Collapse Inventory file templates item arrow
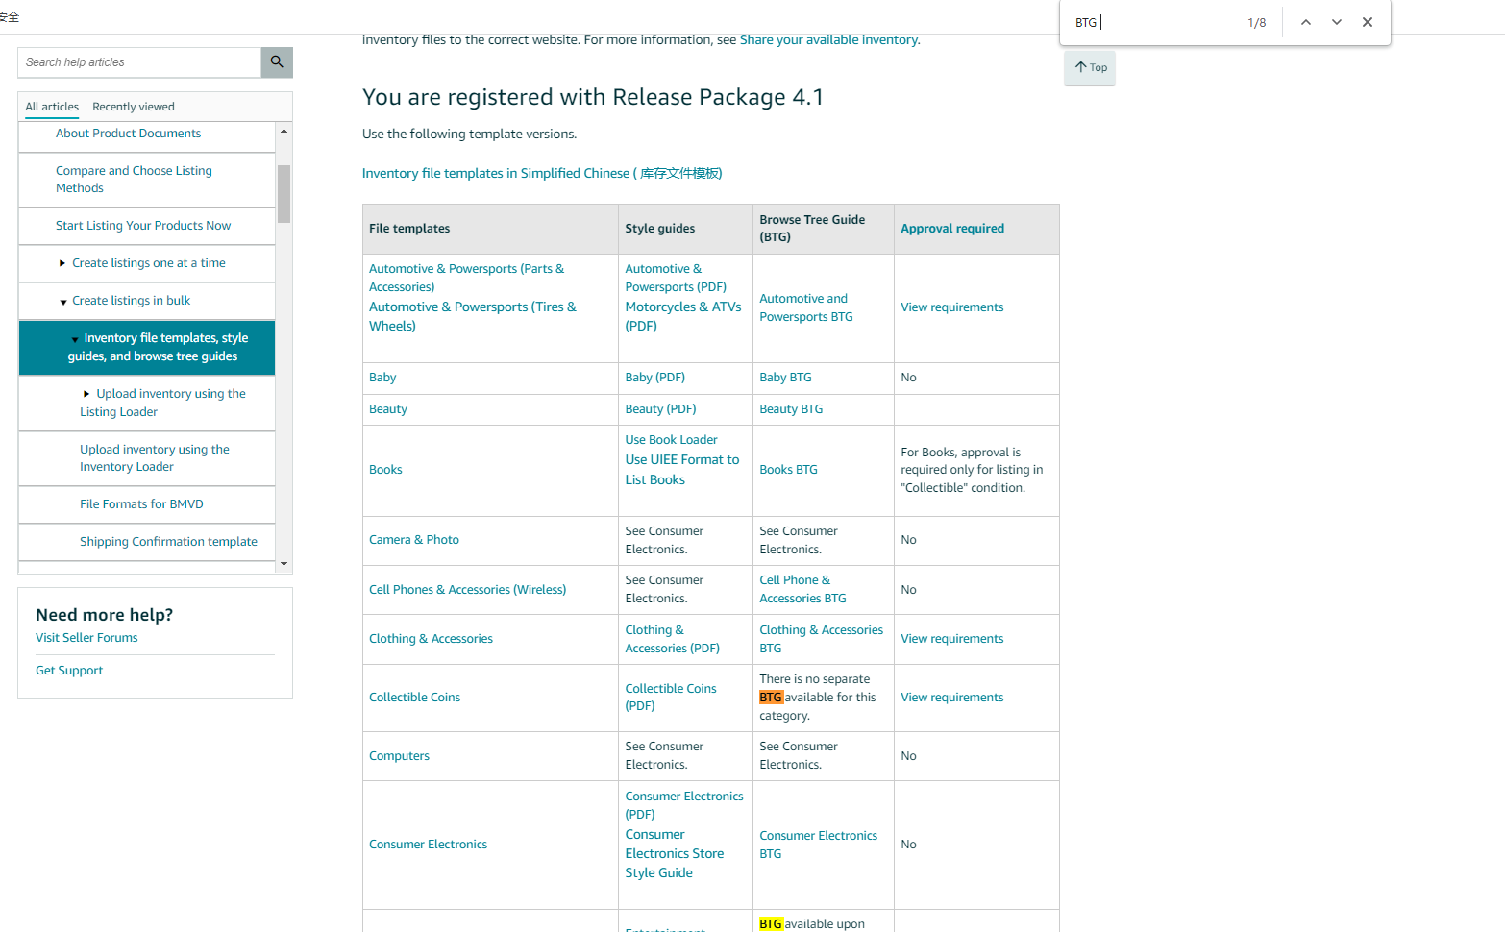Image resolution: width=1505 pixels, height=932 pixels. pos(75,339)
